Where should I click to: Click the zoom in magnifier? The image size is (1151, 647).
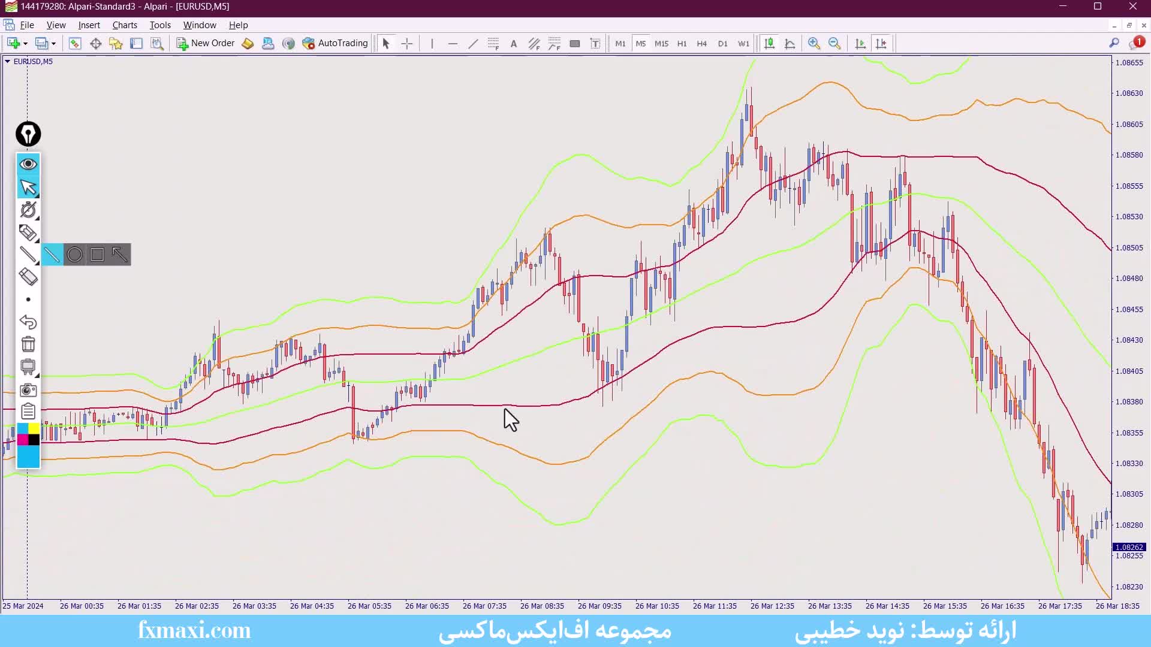point(813,44)
